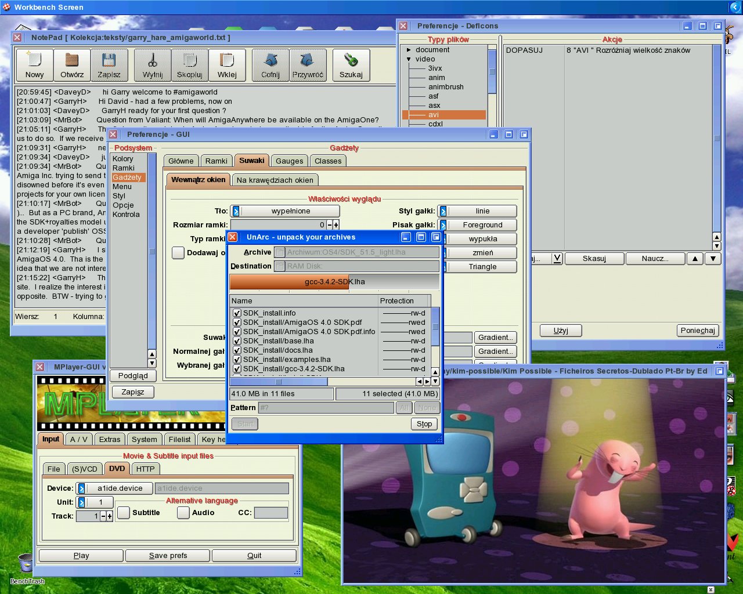Viewport: 743px width, 594px height.
Task: Select the asf file type in the list
Action: coord(434,96)
